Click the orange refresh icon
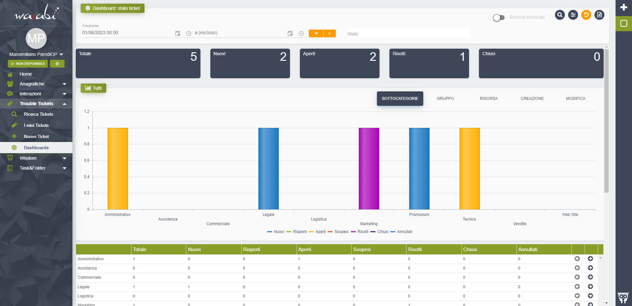632x306 pixels. [586, 15]
